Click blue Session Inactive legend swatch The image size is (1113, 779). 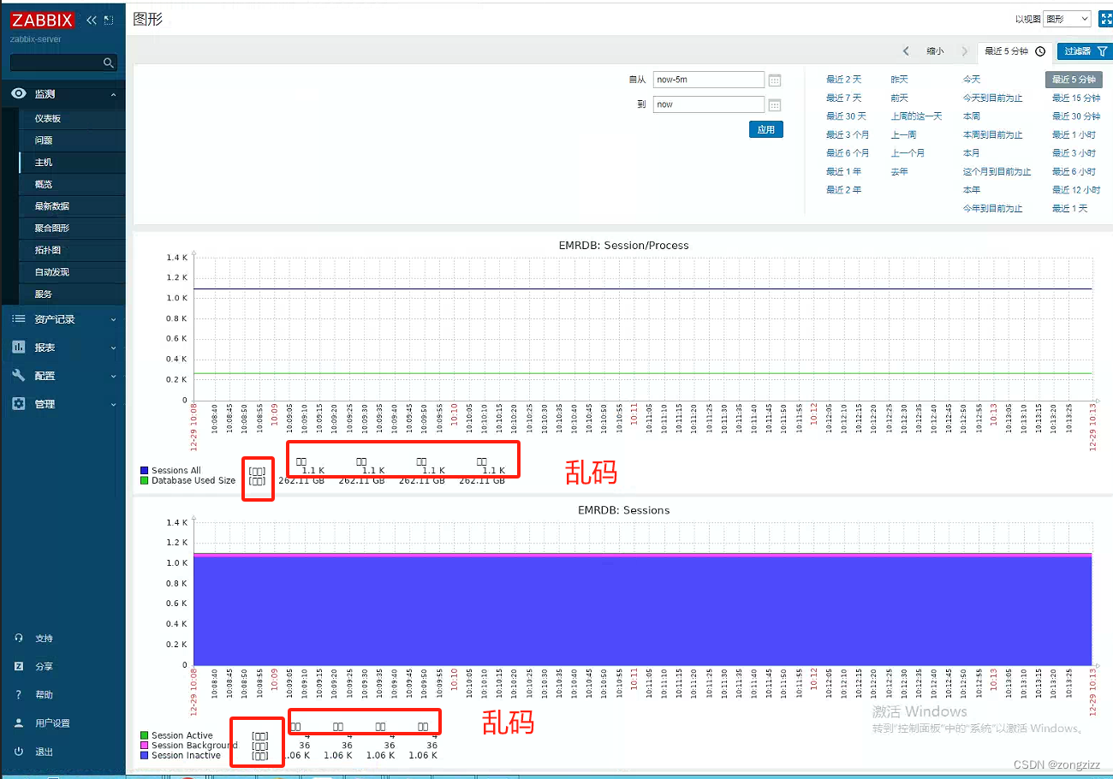(144, 756)
